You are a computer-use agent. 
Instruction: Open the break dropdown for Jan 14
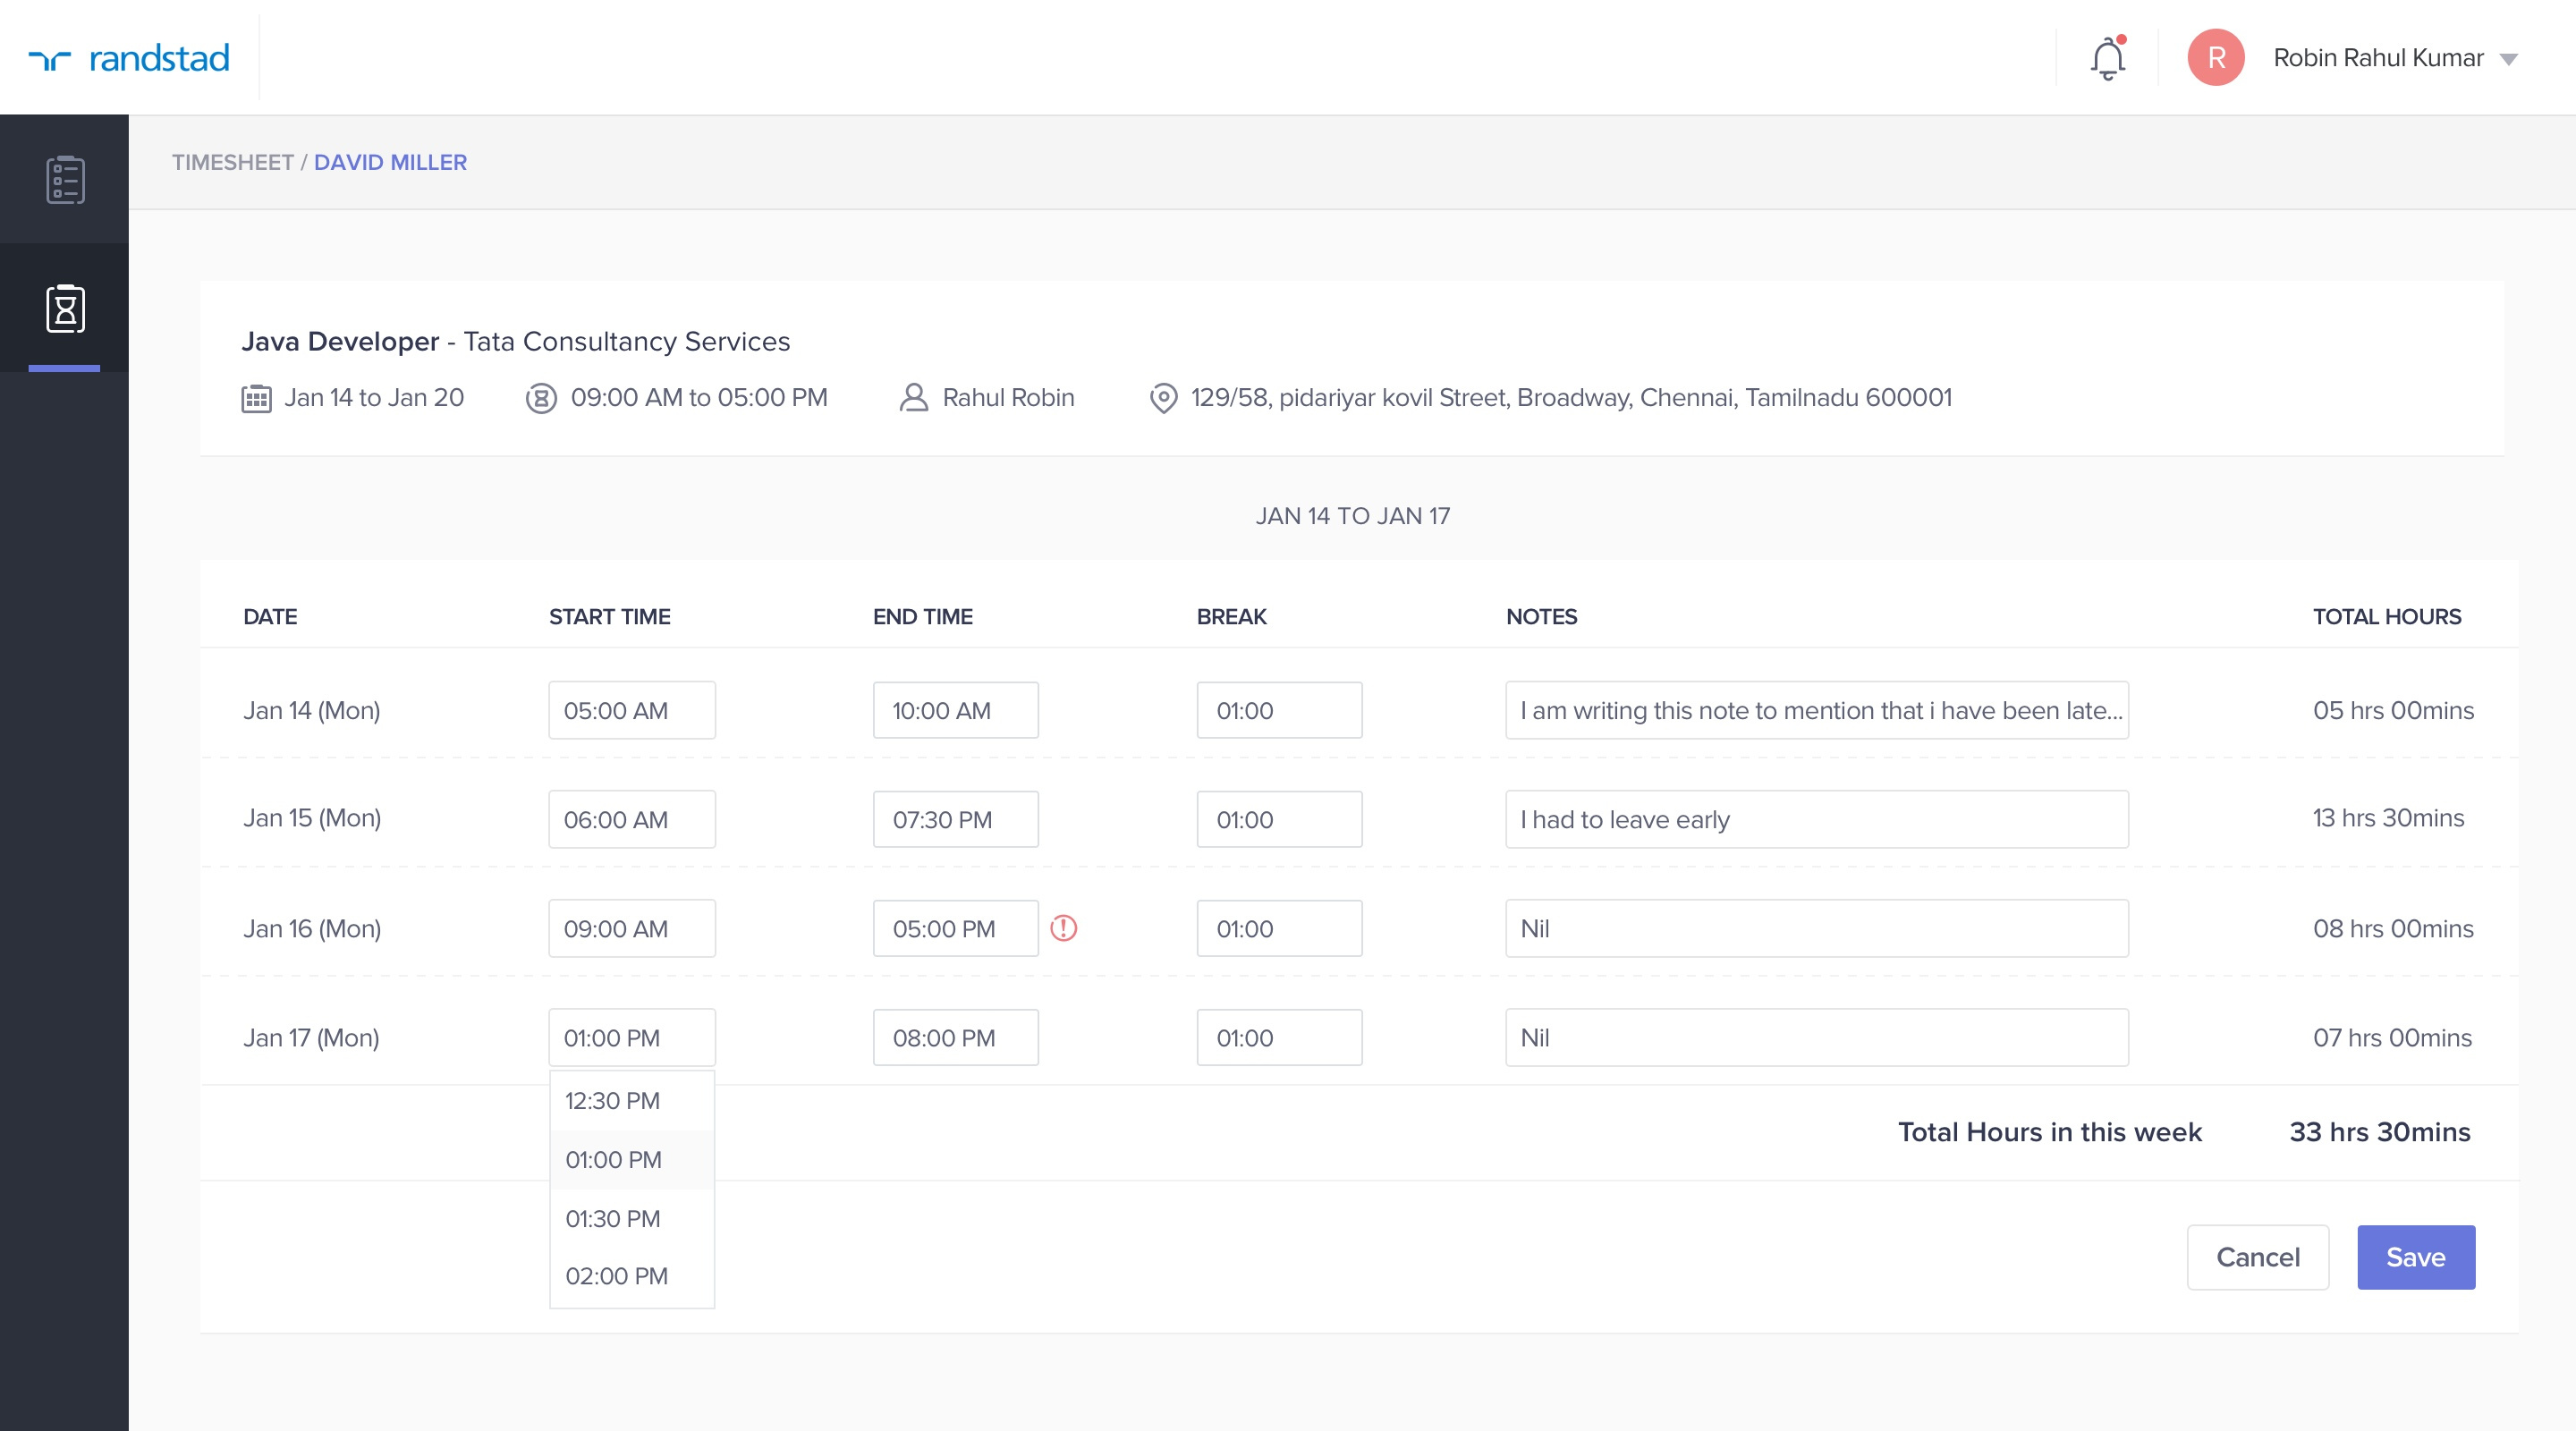click(x=1279, y=710)
